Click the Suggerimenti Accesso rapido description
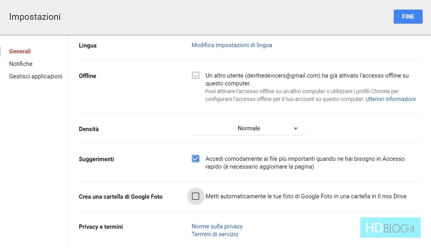Image resolution: width=431 pixels, height=248 pixels. 305,163
